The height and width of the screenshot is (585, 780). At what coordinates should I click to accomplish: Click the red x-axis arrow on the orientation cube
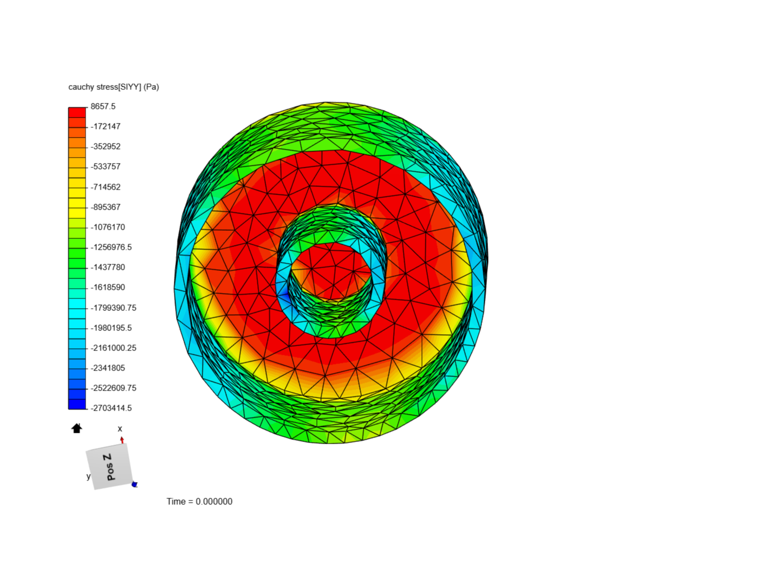click(122, 440)
